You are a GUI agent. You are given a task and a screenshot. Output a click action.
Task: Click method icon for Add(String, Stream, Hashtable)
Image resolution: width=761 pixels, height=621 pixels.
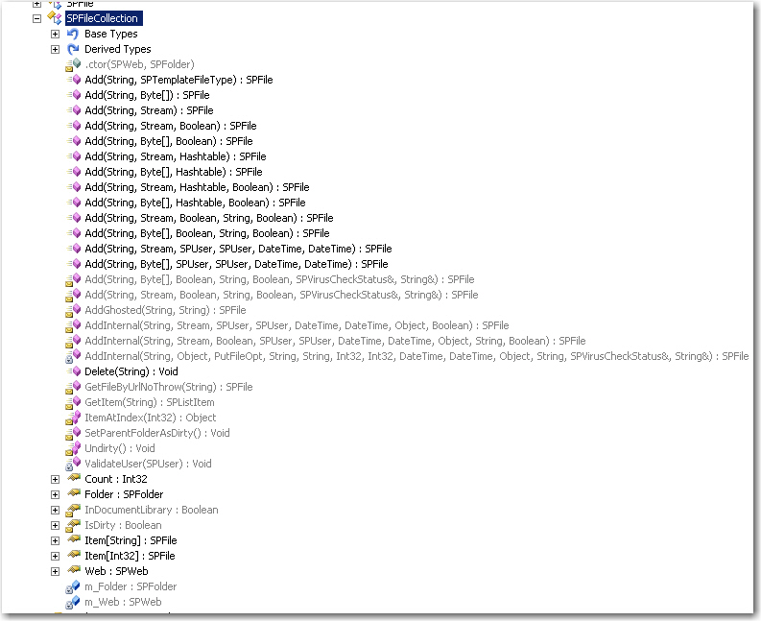click(x=73, y=156)
